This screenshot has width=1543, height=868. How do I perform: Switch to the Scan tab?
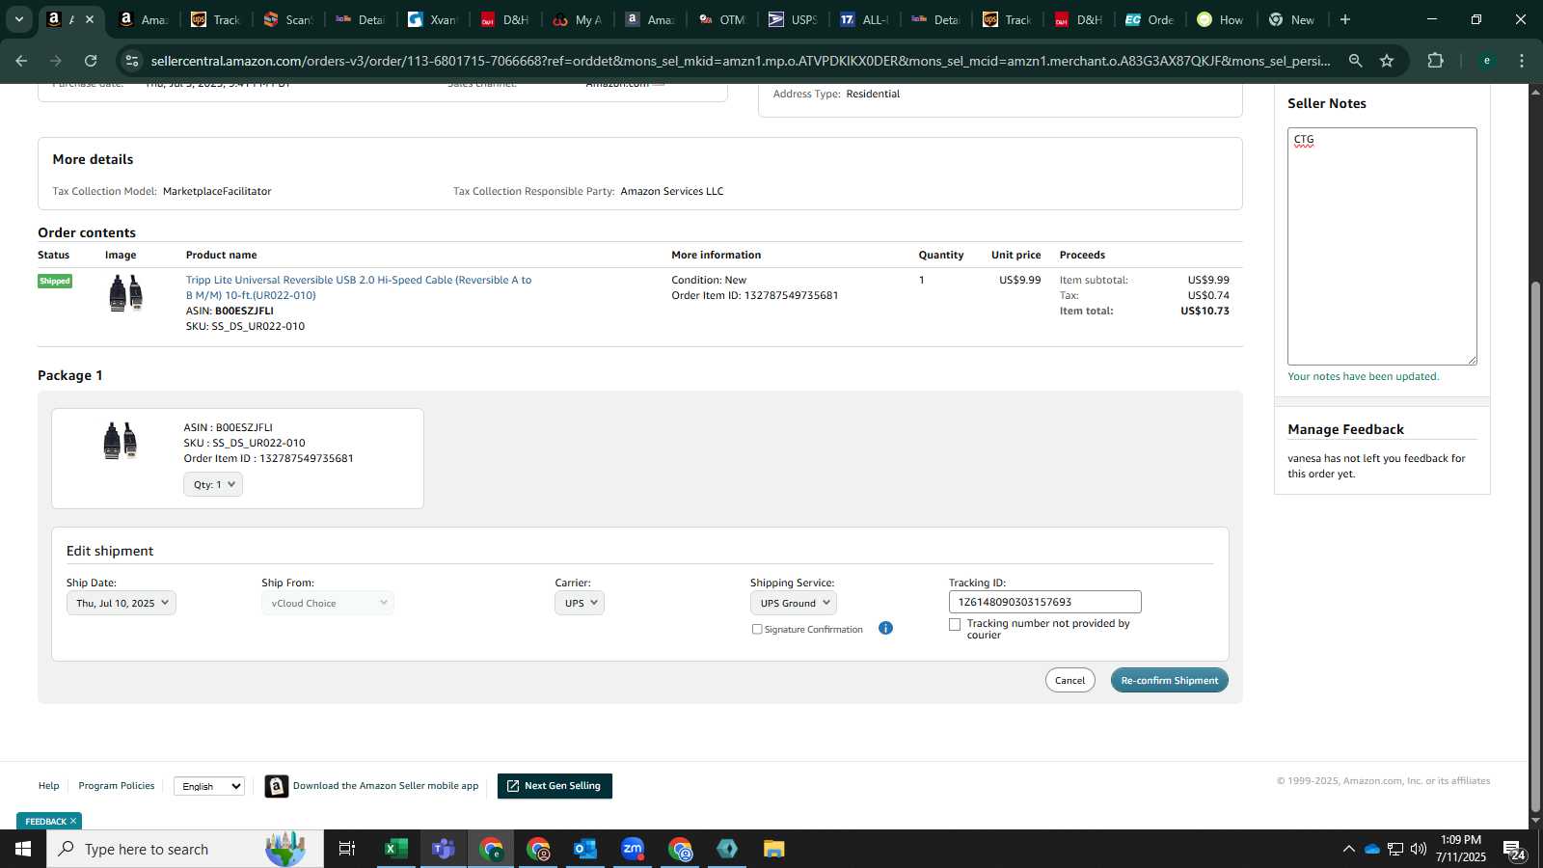[287, 19]
